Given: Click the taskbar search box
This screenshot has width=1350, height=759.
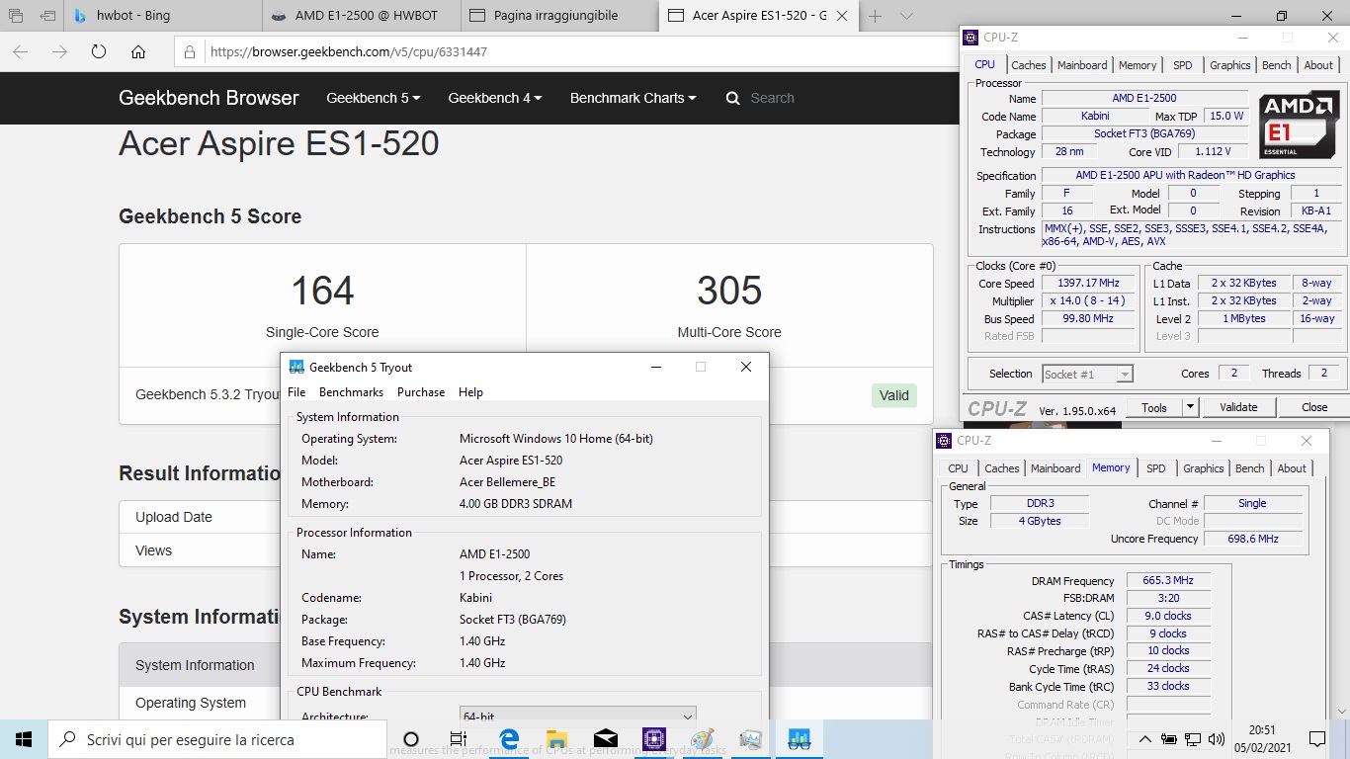Looking at the screenshot, I should tap(218, 739).
